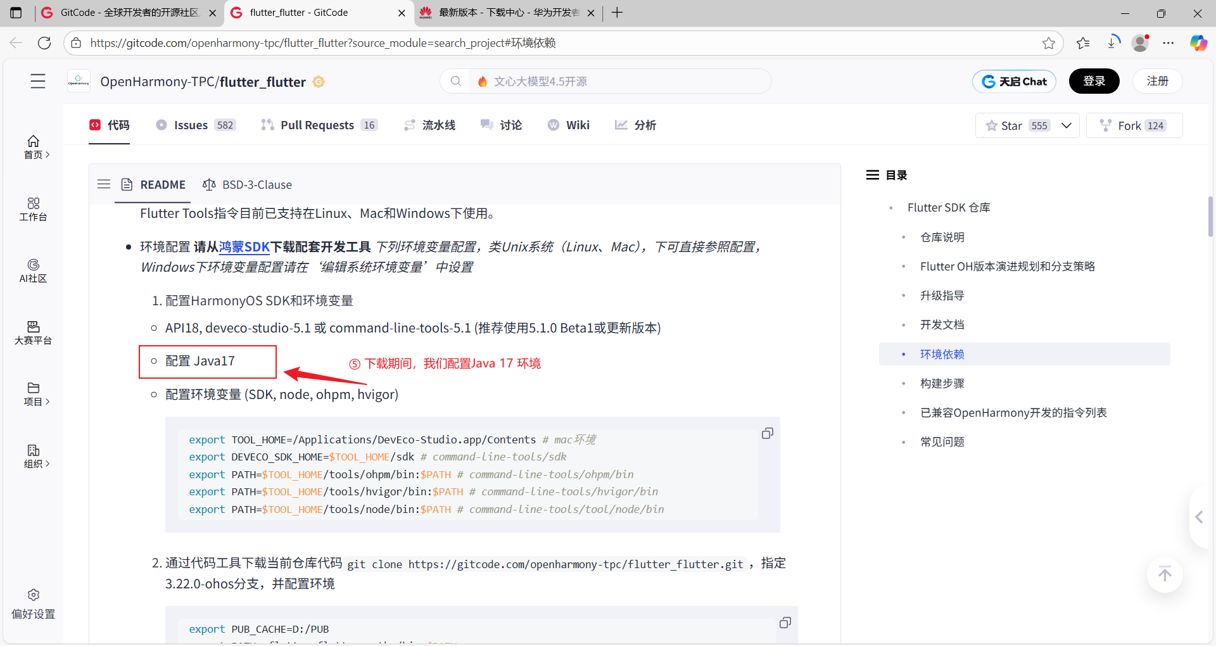The width and height of the screenshot is (1216, 646).
Task: Open the Pull Requests tab
Action: tap(319, 125)
